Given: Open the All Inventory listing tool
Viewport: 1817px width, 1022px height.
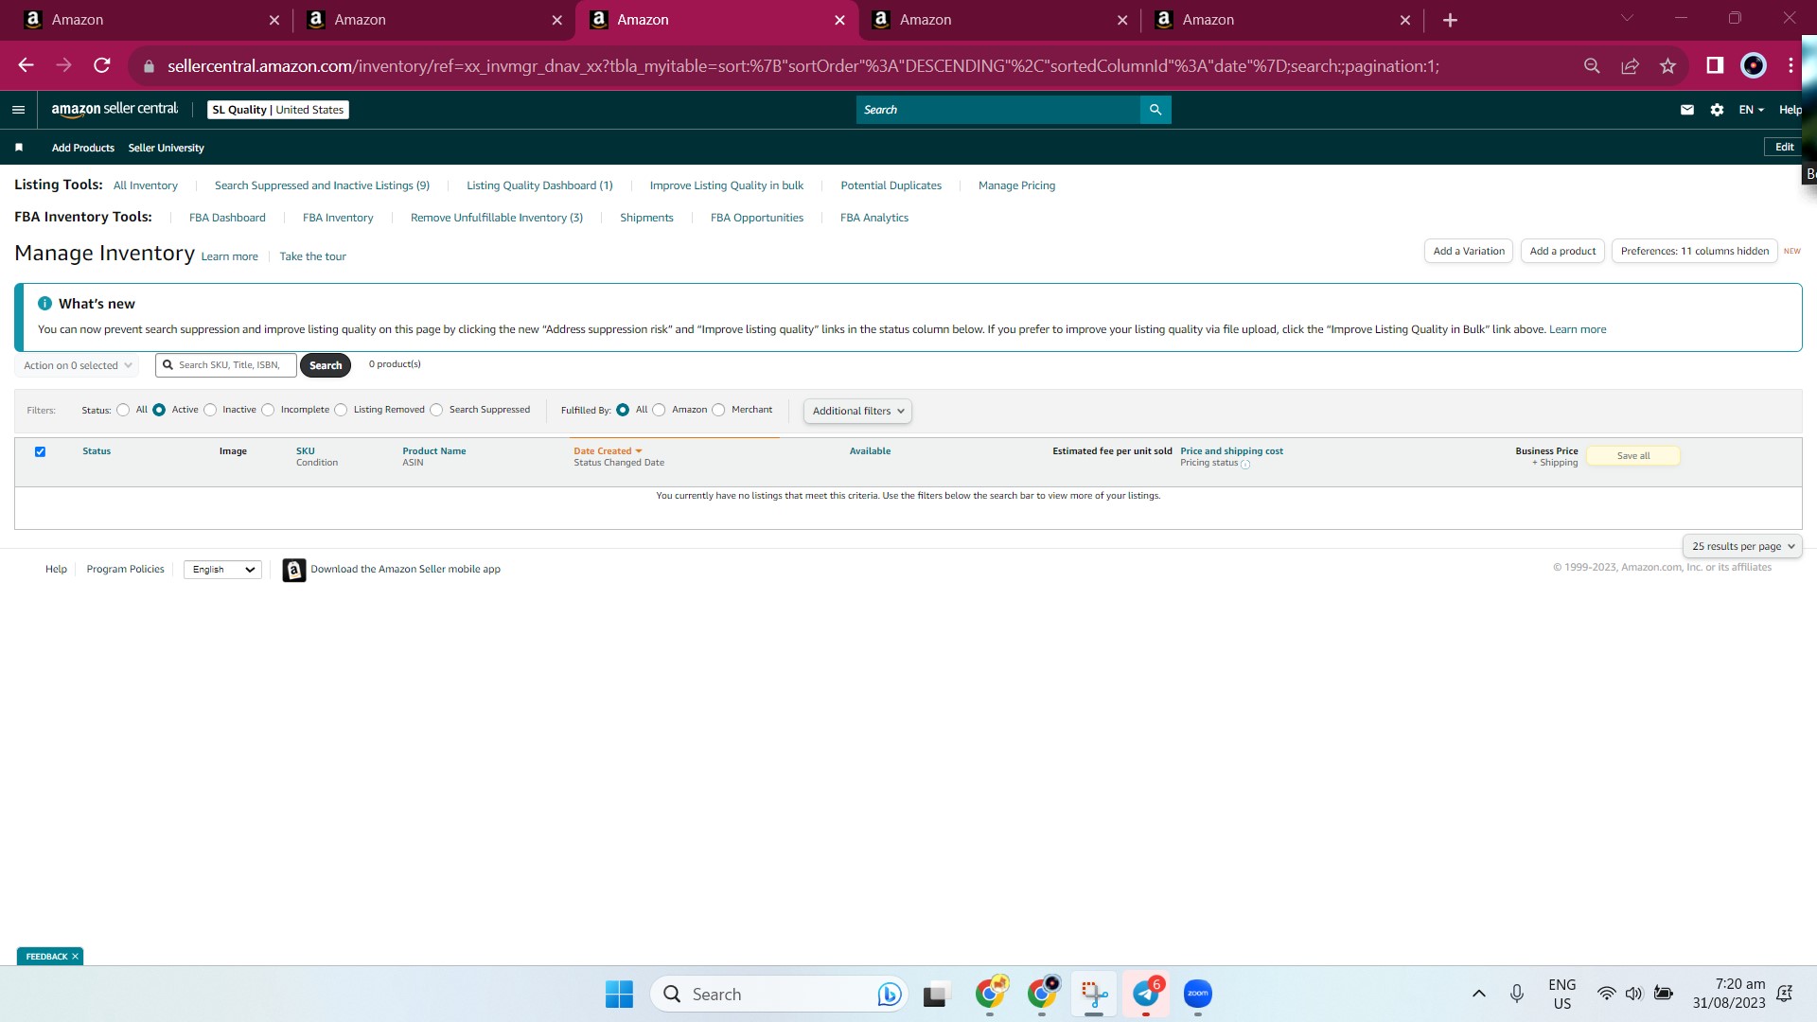Looking at the screenshot, I should click(146, 186).
